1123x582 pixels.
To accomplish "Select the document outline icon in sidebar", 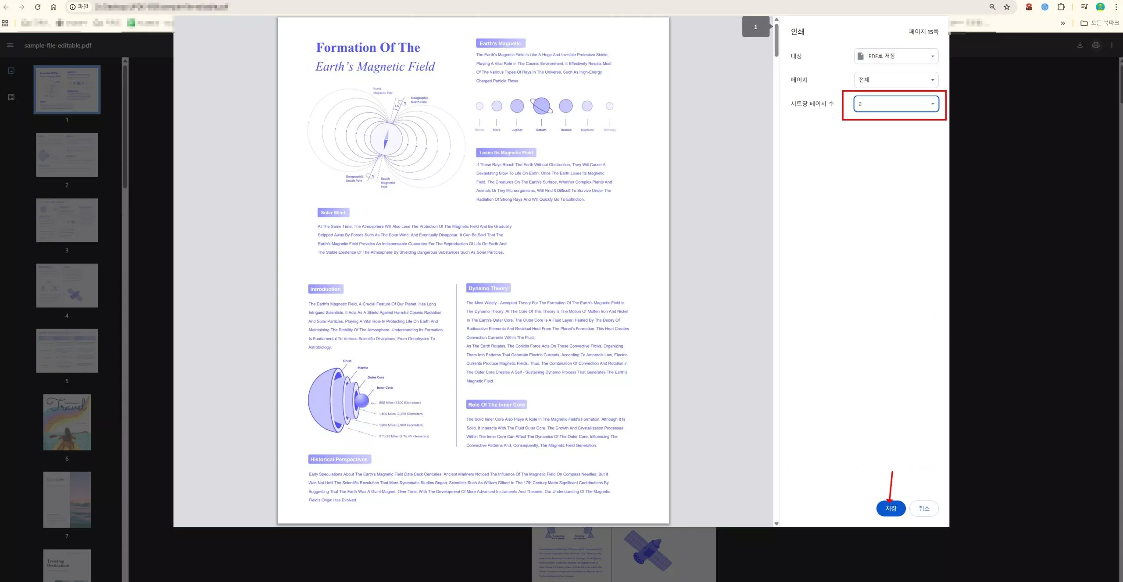I will [11, 97].
